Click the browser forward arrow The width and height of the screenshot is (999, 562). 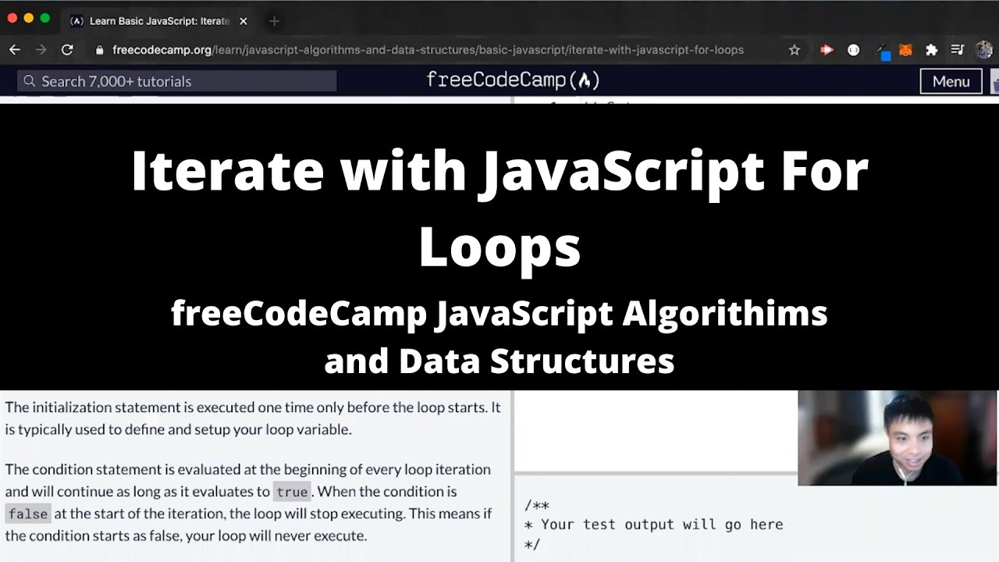(x=41, y=50)
